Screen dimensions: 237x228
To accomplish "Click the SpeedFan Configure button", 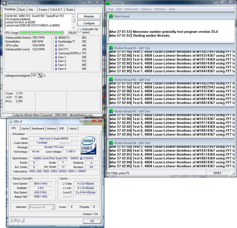I will point(89,23).
